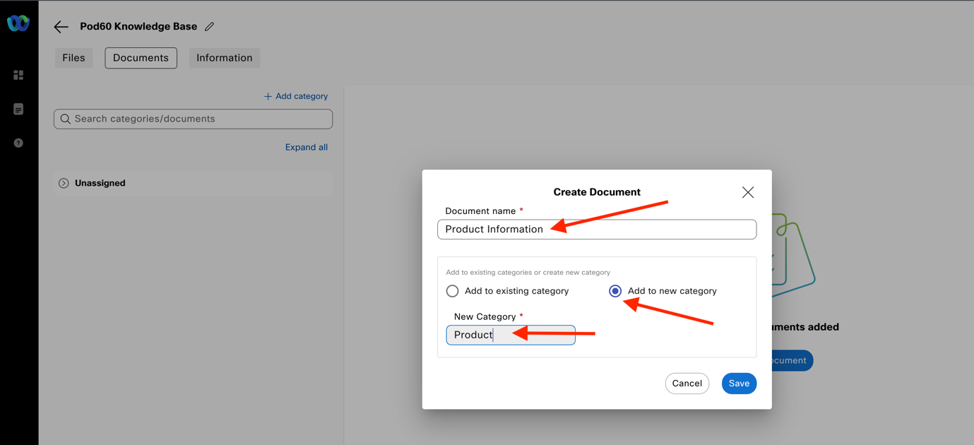This screenshot has width=974, height=445.
Task: Switch to the Files tab
Action: [73, 58]
